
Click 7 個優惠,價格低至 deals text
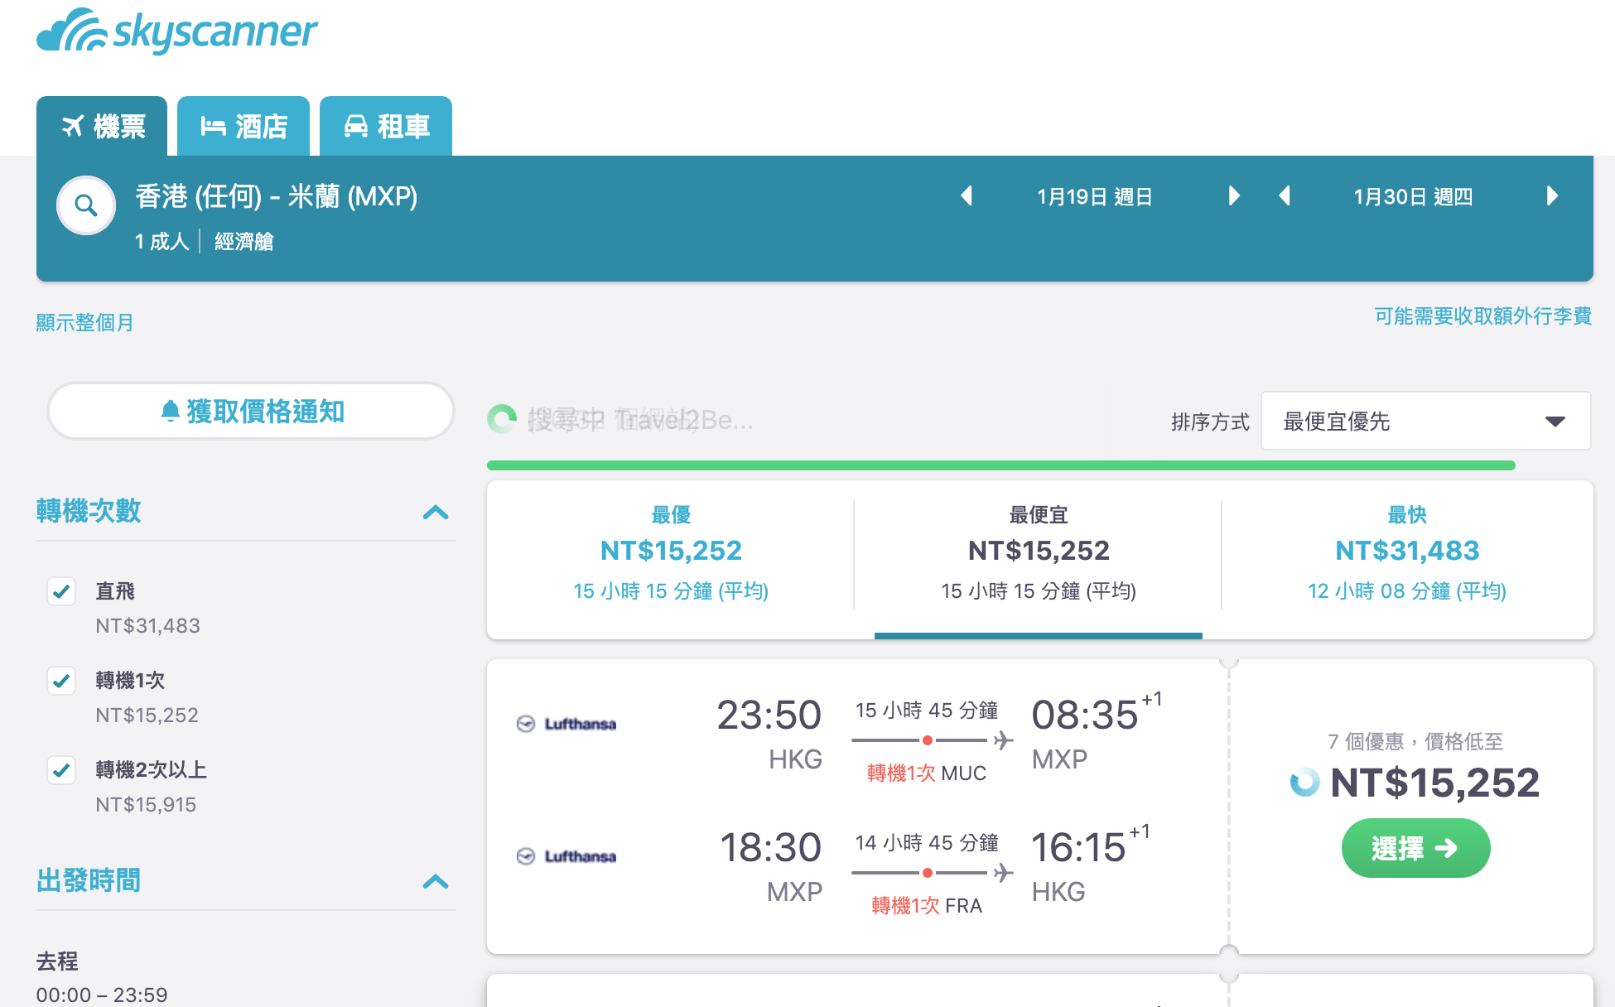point(1415,741)
